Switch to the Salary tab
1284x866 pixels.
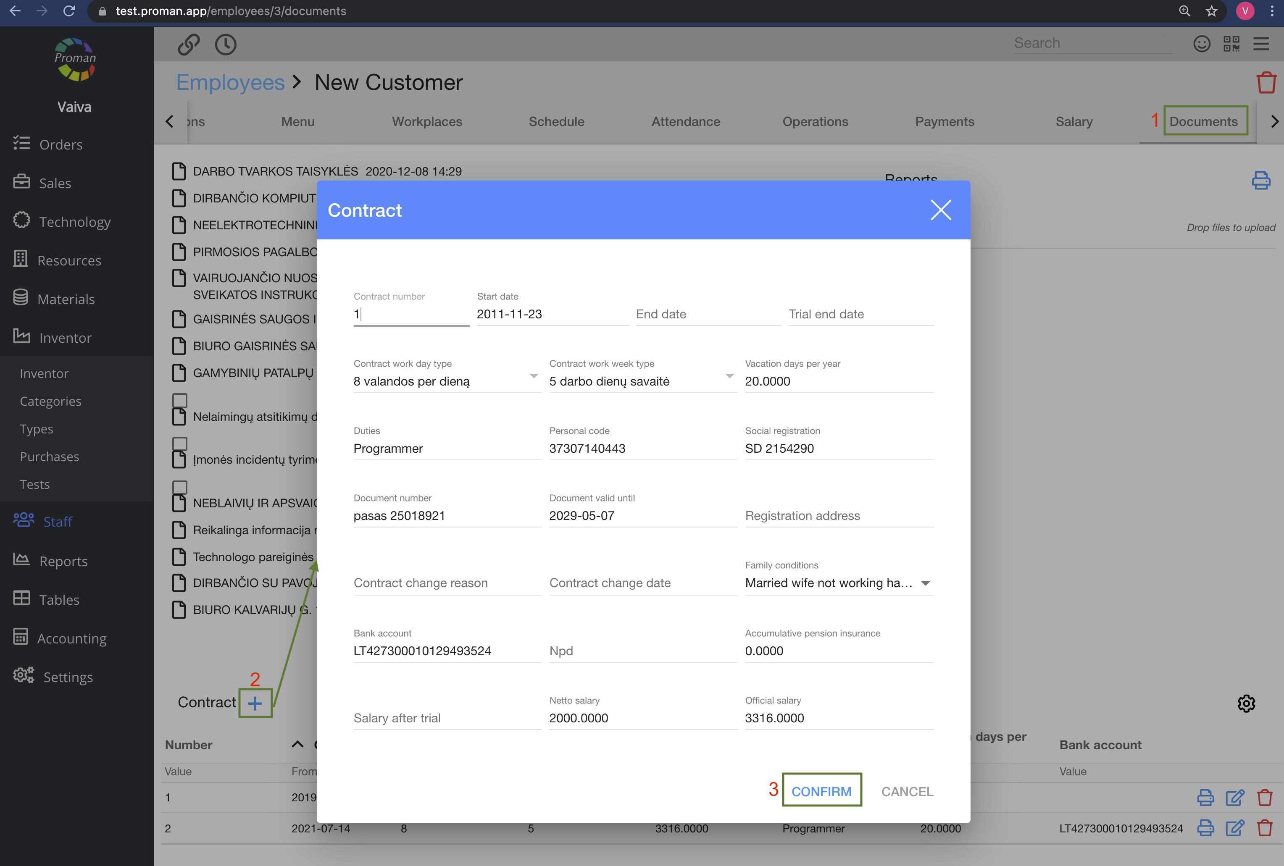[1074, 121]
